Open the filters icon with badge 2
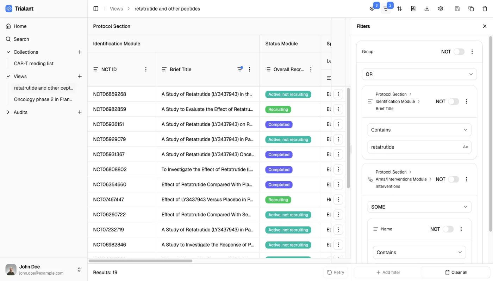Viewport: 493px width, 281px height. (x=386, y=9)
